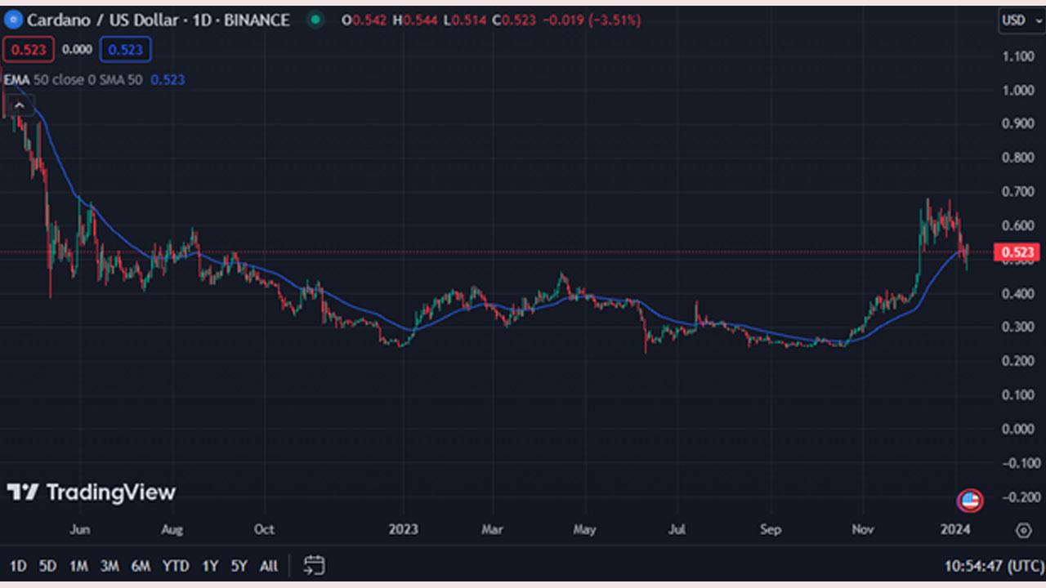Click the current price label 0.523 on axis

coord(1016,252)
